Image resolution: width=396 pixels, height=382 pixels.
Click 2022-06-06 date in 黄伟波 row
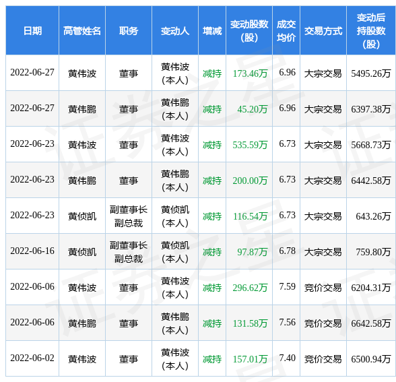[32, 286]
